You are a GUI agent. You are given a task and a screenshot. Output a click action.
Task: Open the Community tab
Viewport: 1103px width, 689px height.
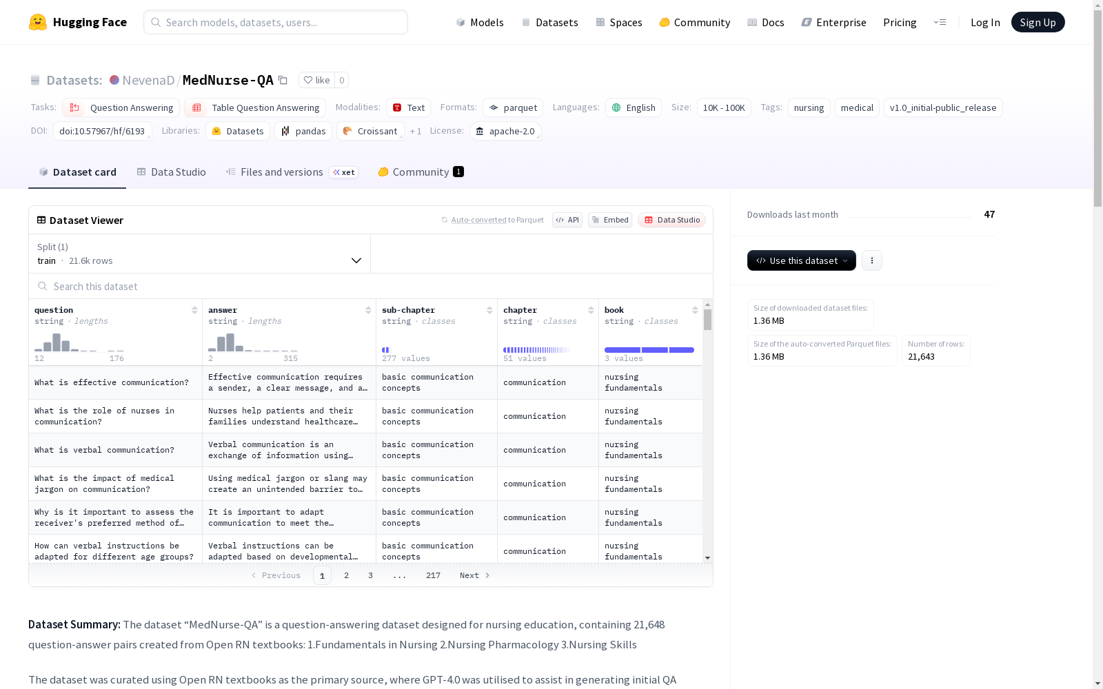tap(421, 172)
